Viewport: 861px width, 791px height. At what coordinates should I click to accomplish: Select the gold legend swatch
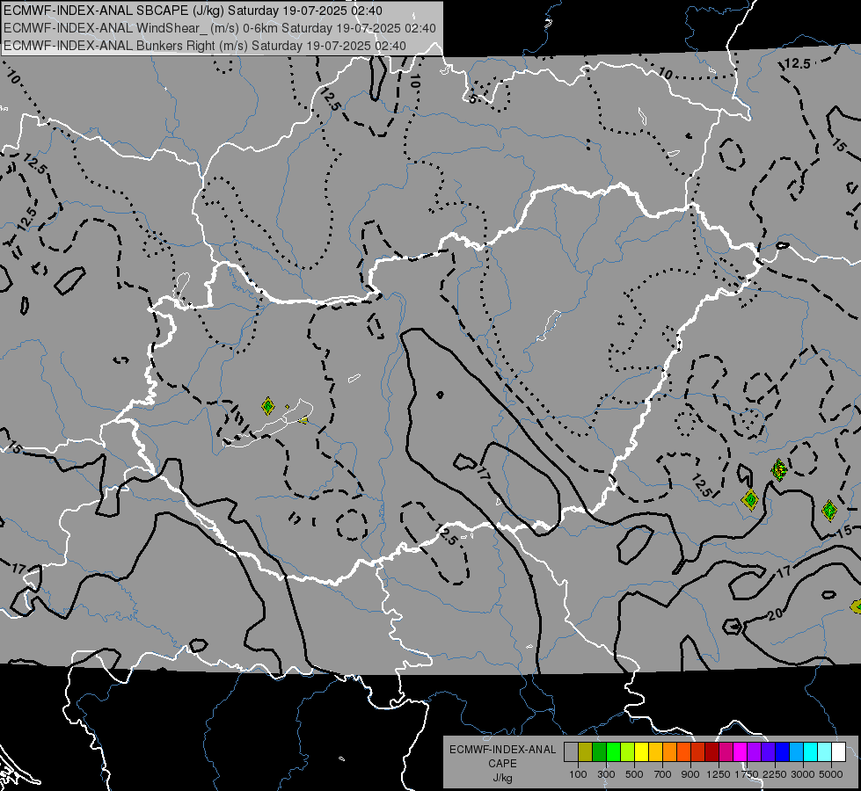tap(655, 751)
